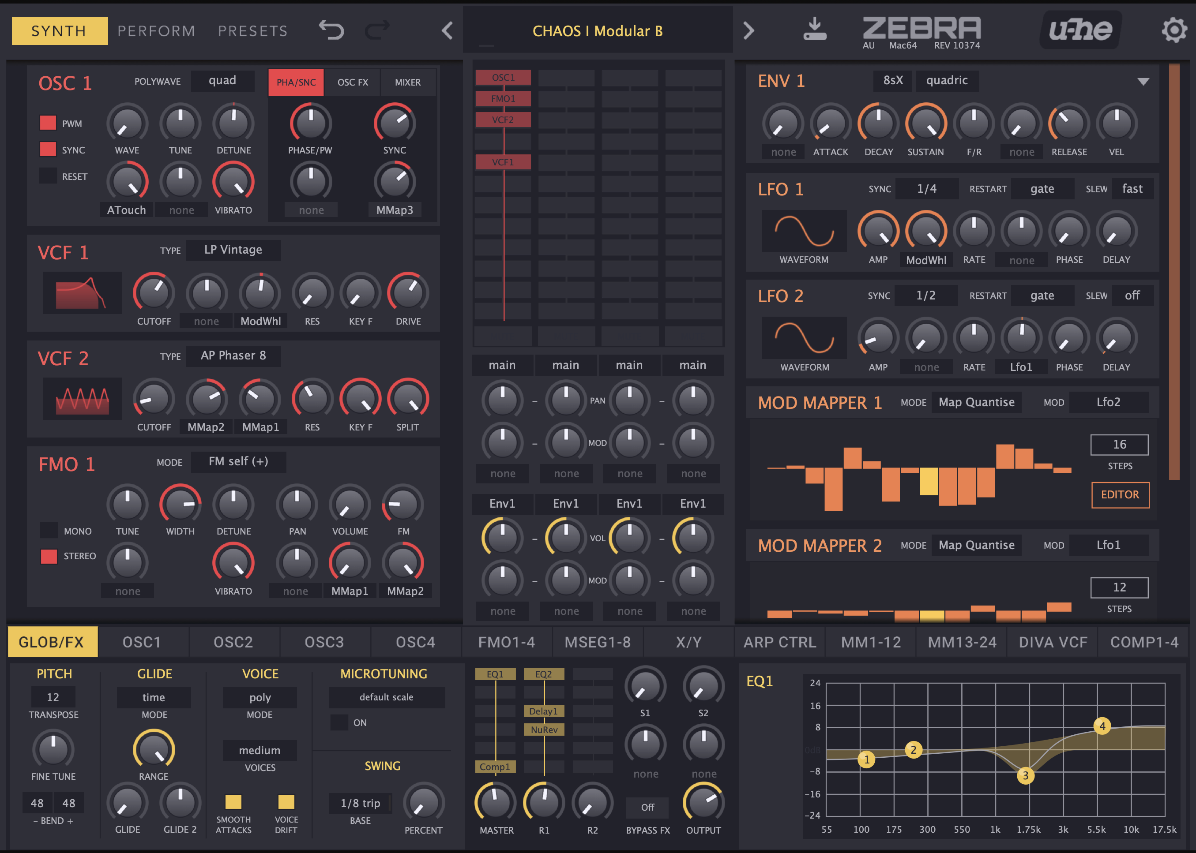Click EQ band 2 node
Viewport: 1196px width, 853px height.
point(913,749)
